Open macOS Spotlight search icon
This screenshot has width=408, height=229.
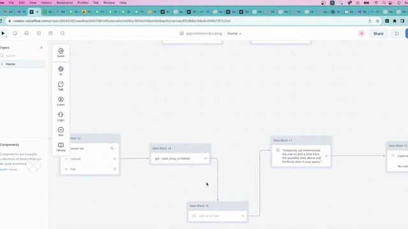tap(384, 3)
